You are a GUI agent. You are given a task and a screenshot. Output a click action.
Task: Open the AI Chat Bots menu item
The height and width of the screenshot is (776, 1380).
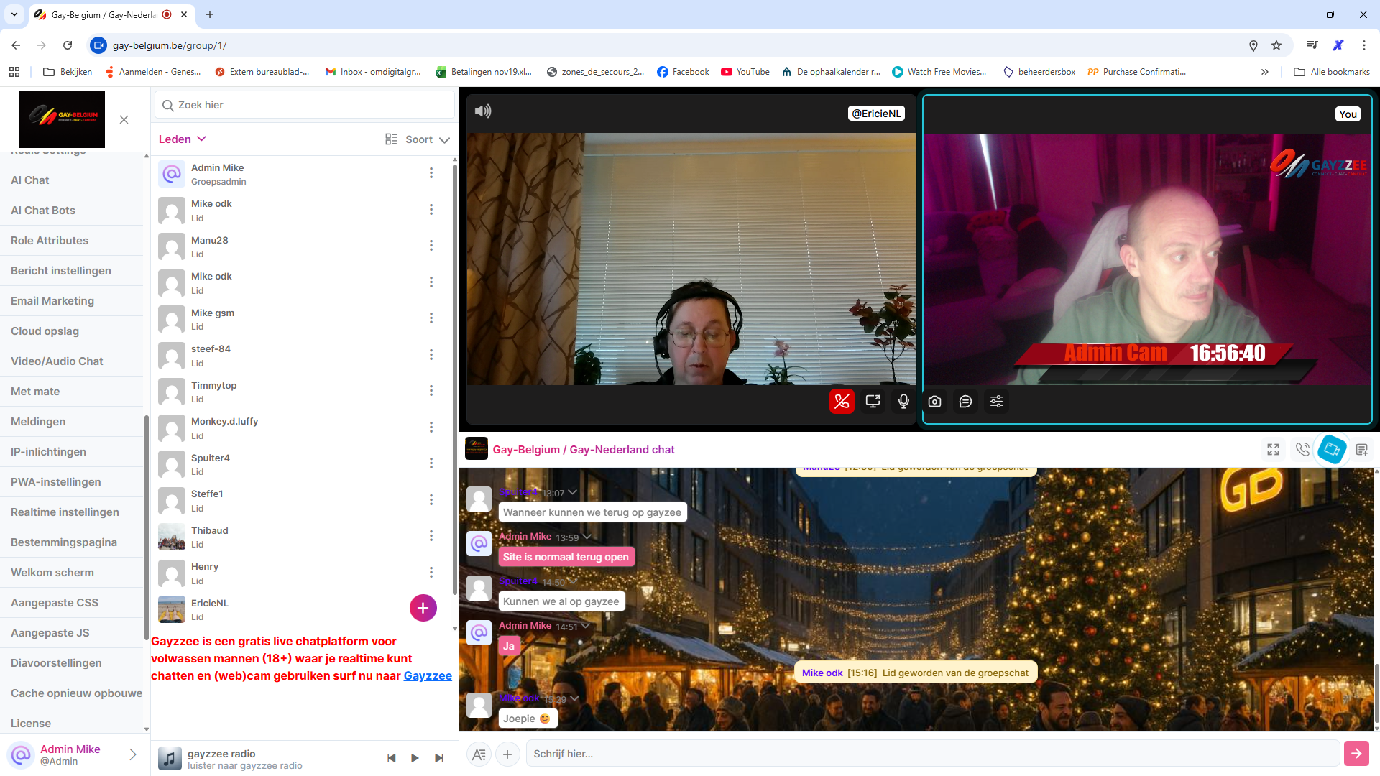[43, 211]
